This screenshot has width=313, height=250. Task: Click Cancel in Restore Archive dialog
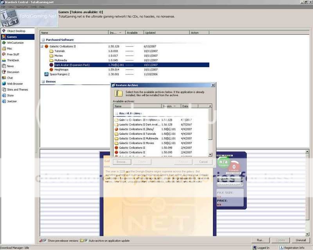[x=203, y=162]
